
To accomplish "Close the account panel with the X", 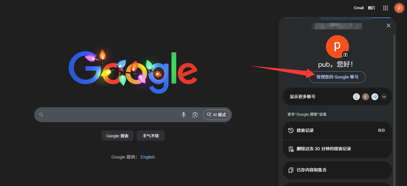I will pos(389,25).
